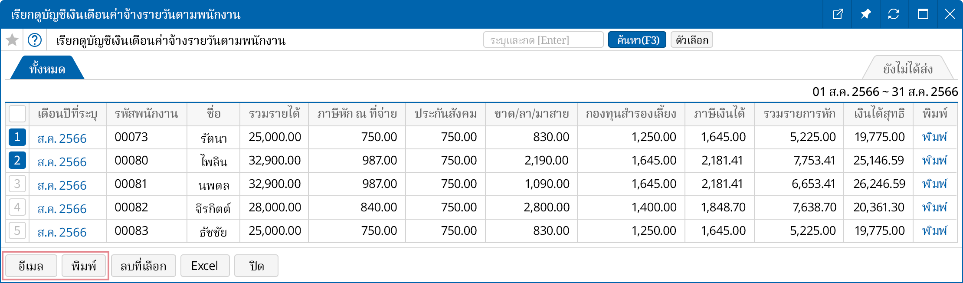This screenshot has width=963, height=283.
Task: Open ส.ค. 2566 link in row 2
Action: point(62,162)
